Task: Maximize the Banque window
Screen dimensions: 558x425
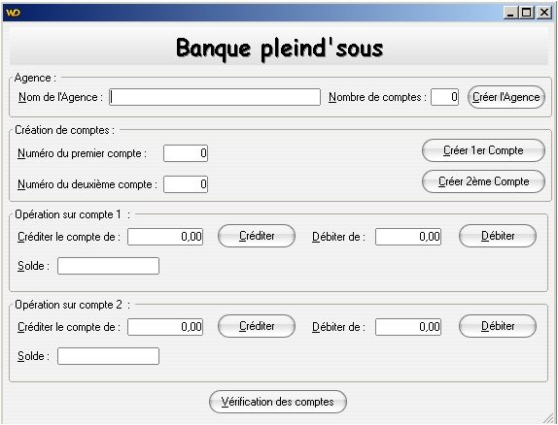Action: click(x=527, y=13)
